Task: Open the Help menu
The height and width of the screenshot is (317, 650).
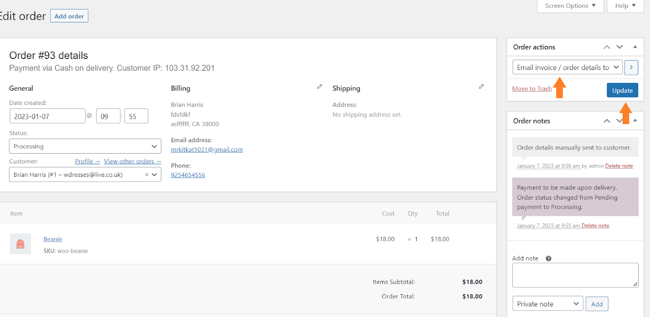Action: click(x=625, y=6)
